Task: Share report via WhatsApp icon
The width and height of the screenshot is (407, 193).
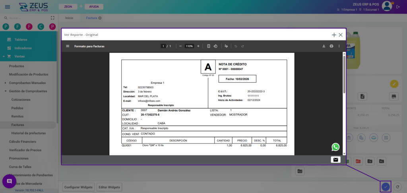Action: (336, 147)
